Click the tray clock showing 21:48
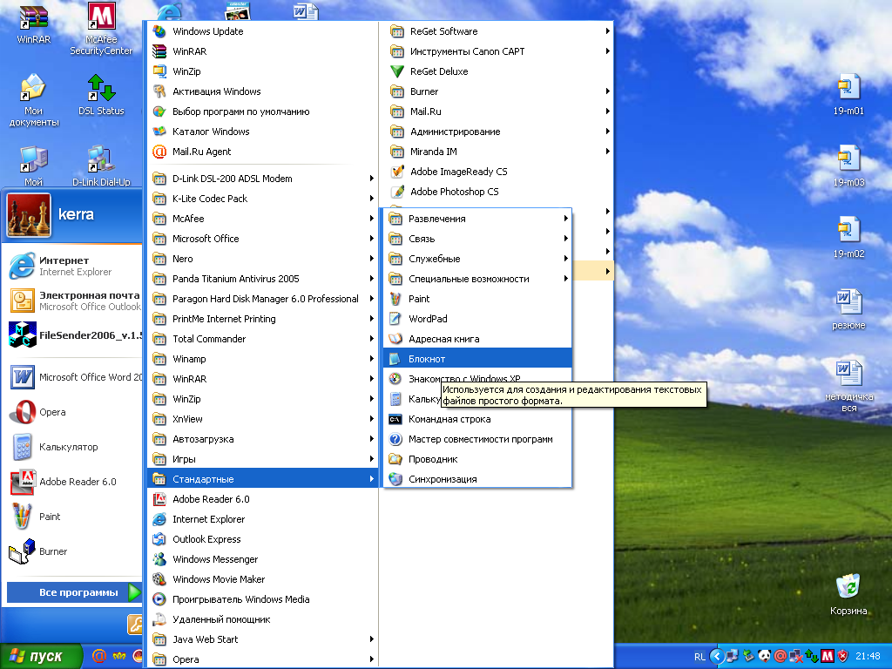 pyautogui.click(x=868, y=657)
